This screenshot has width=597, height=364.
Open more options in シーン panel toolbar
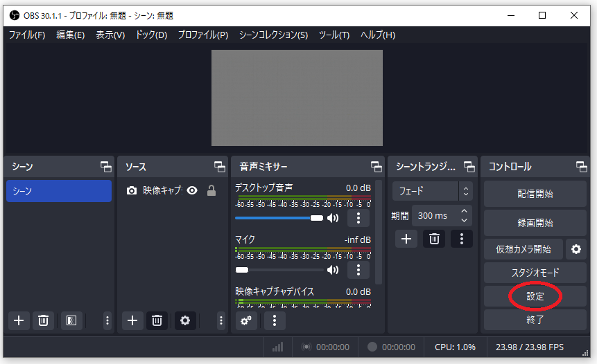click(x=107, y=320)
